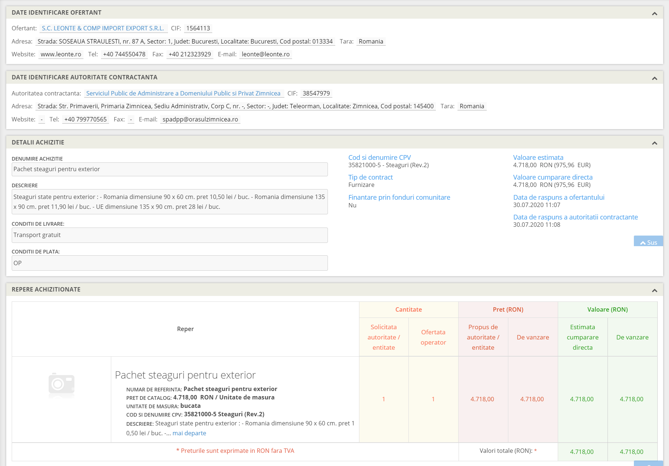
Task: Click the Conditii de Plata field
Action: 170,263
